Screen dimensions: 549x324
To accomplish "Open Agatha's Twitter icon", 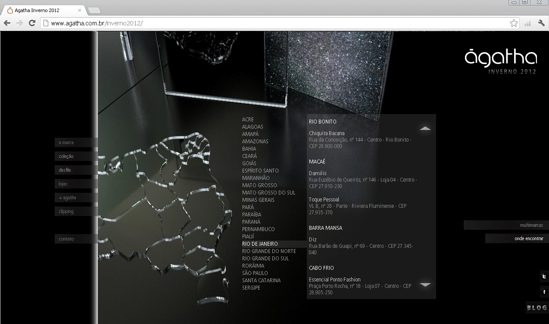I will [544, 277].
